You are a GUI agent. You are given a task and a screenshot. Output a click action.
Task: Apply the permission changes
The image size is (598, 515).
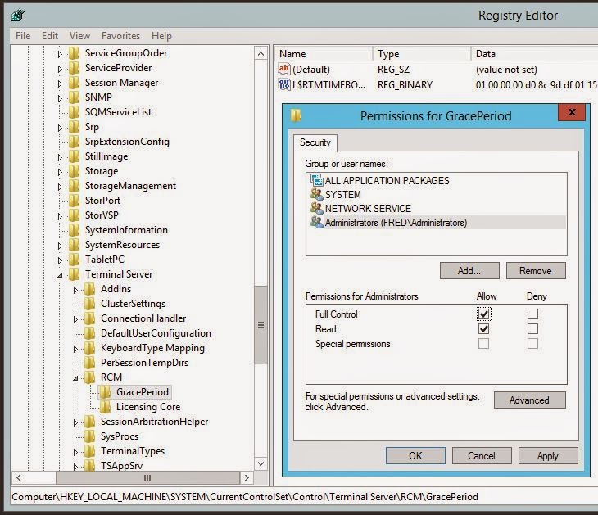[548, 456]
